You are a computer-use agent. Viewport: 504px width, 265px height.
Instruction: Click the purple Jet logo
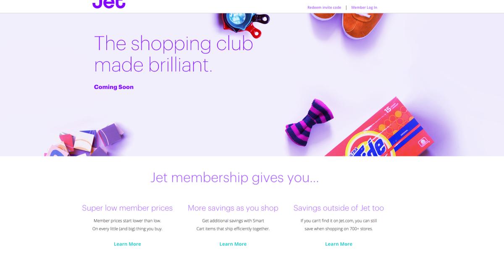point(109,4)
